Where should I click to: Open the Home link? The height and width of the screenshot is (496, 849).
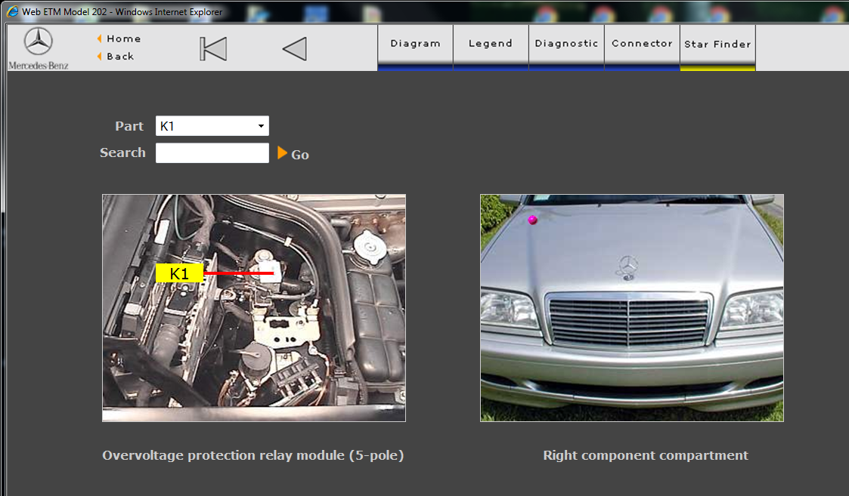click(x=123, y=39)
